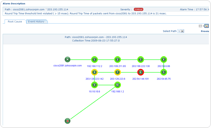This screenshot has height=128, width=211.
Task: Switch to table view icon
Action: [x=200, y=26]
